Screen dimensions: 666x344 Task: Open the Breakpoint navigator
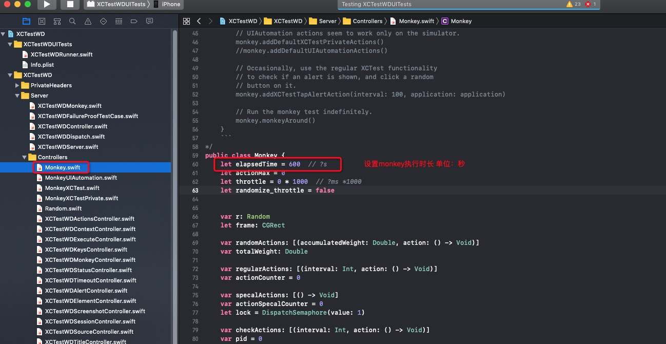134,21
